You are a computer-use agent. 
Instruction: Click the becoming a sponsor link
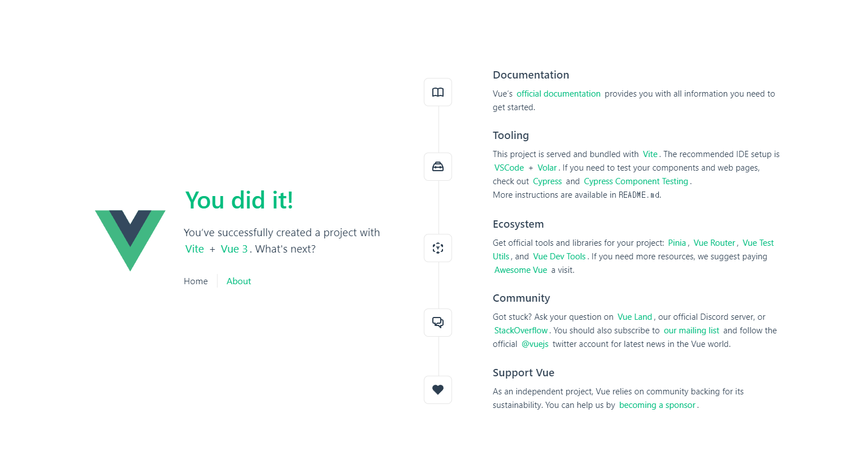(657, 405)
